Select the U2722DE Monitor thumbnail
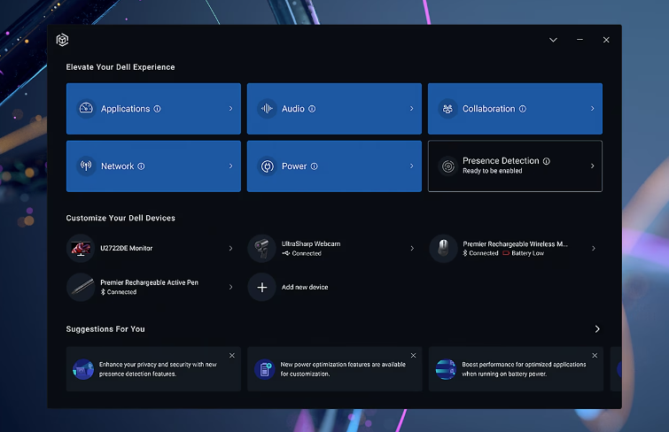 tap(81, 248)
